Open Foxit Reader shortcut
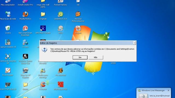 point(8,72)
